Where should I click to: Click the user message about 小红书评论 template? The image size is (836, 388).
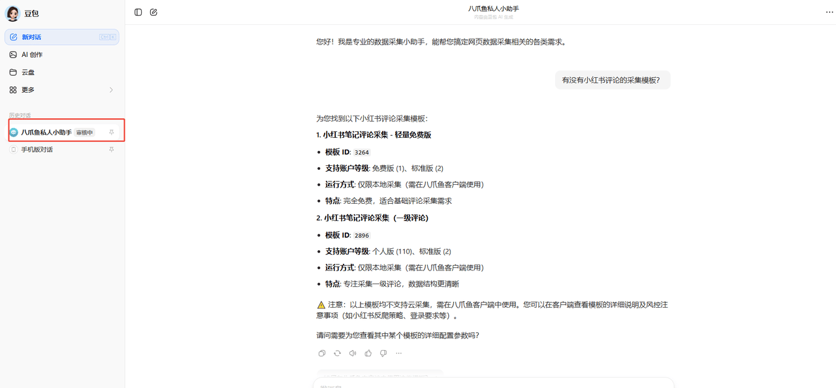[x=611, y=80]
